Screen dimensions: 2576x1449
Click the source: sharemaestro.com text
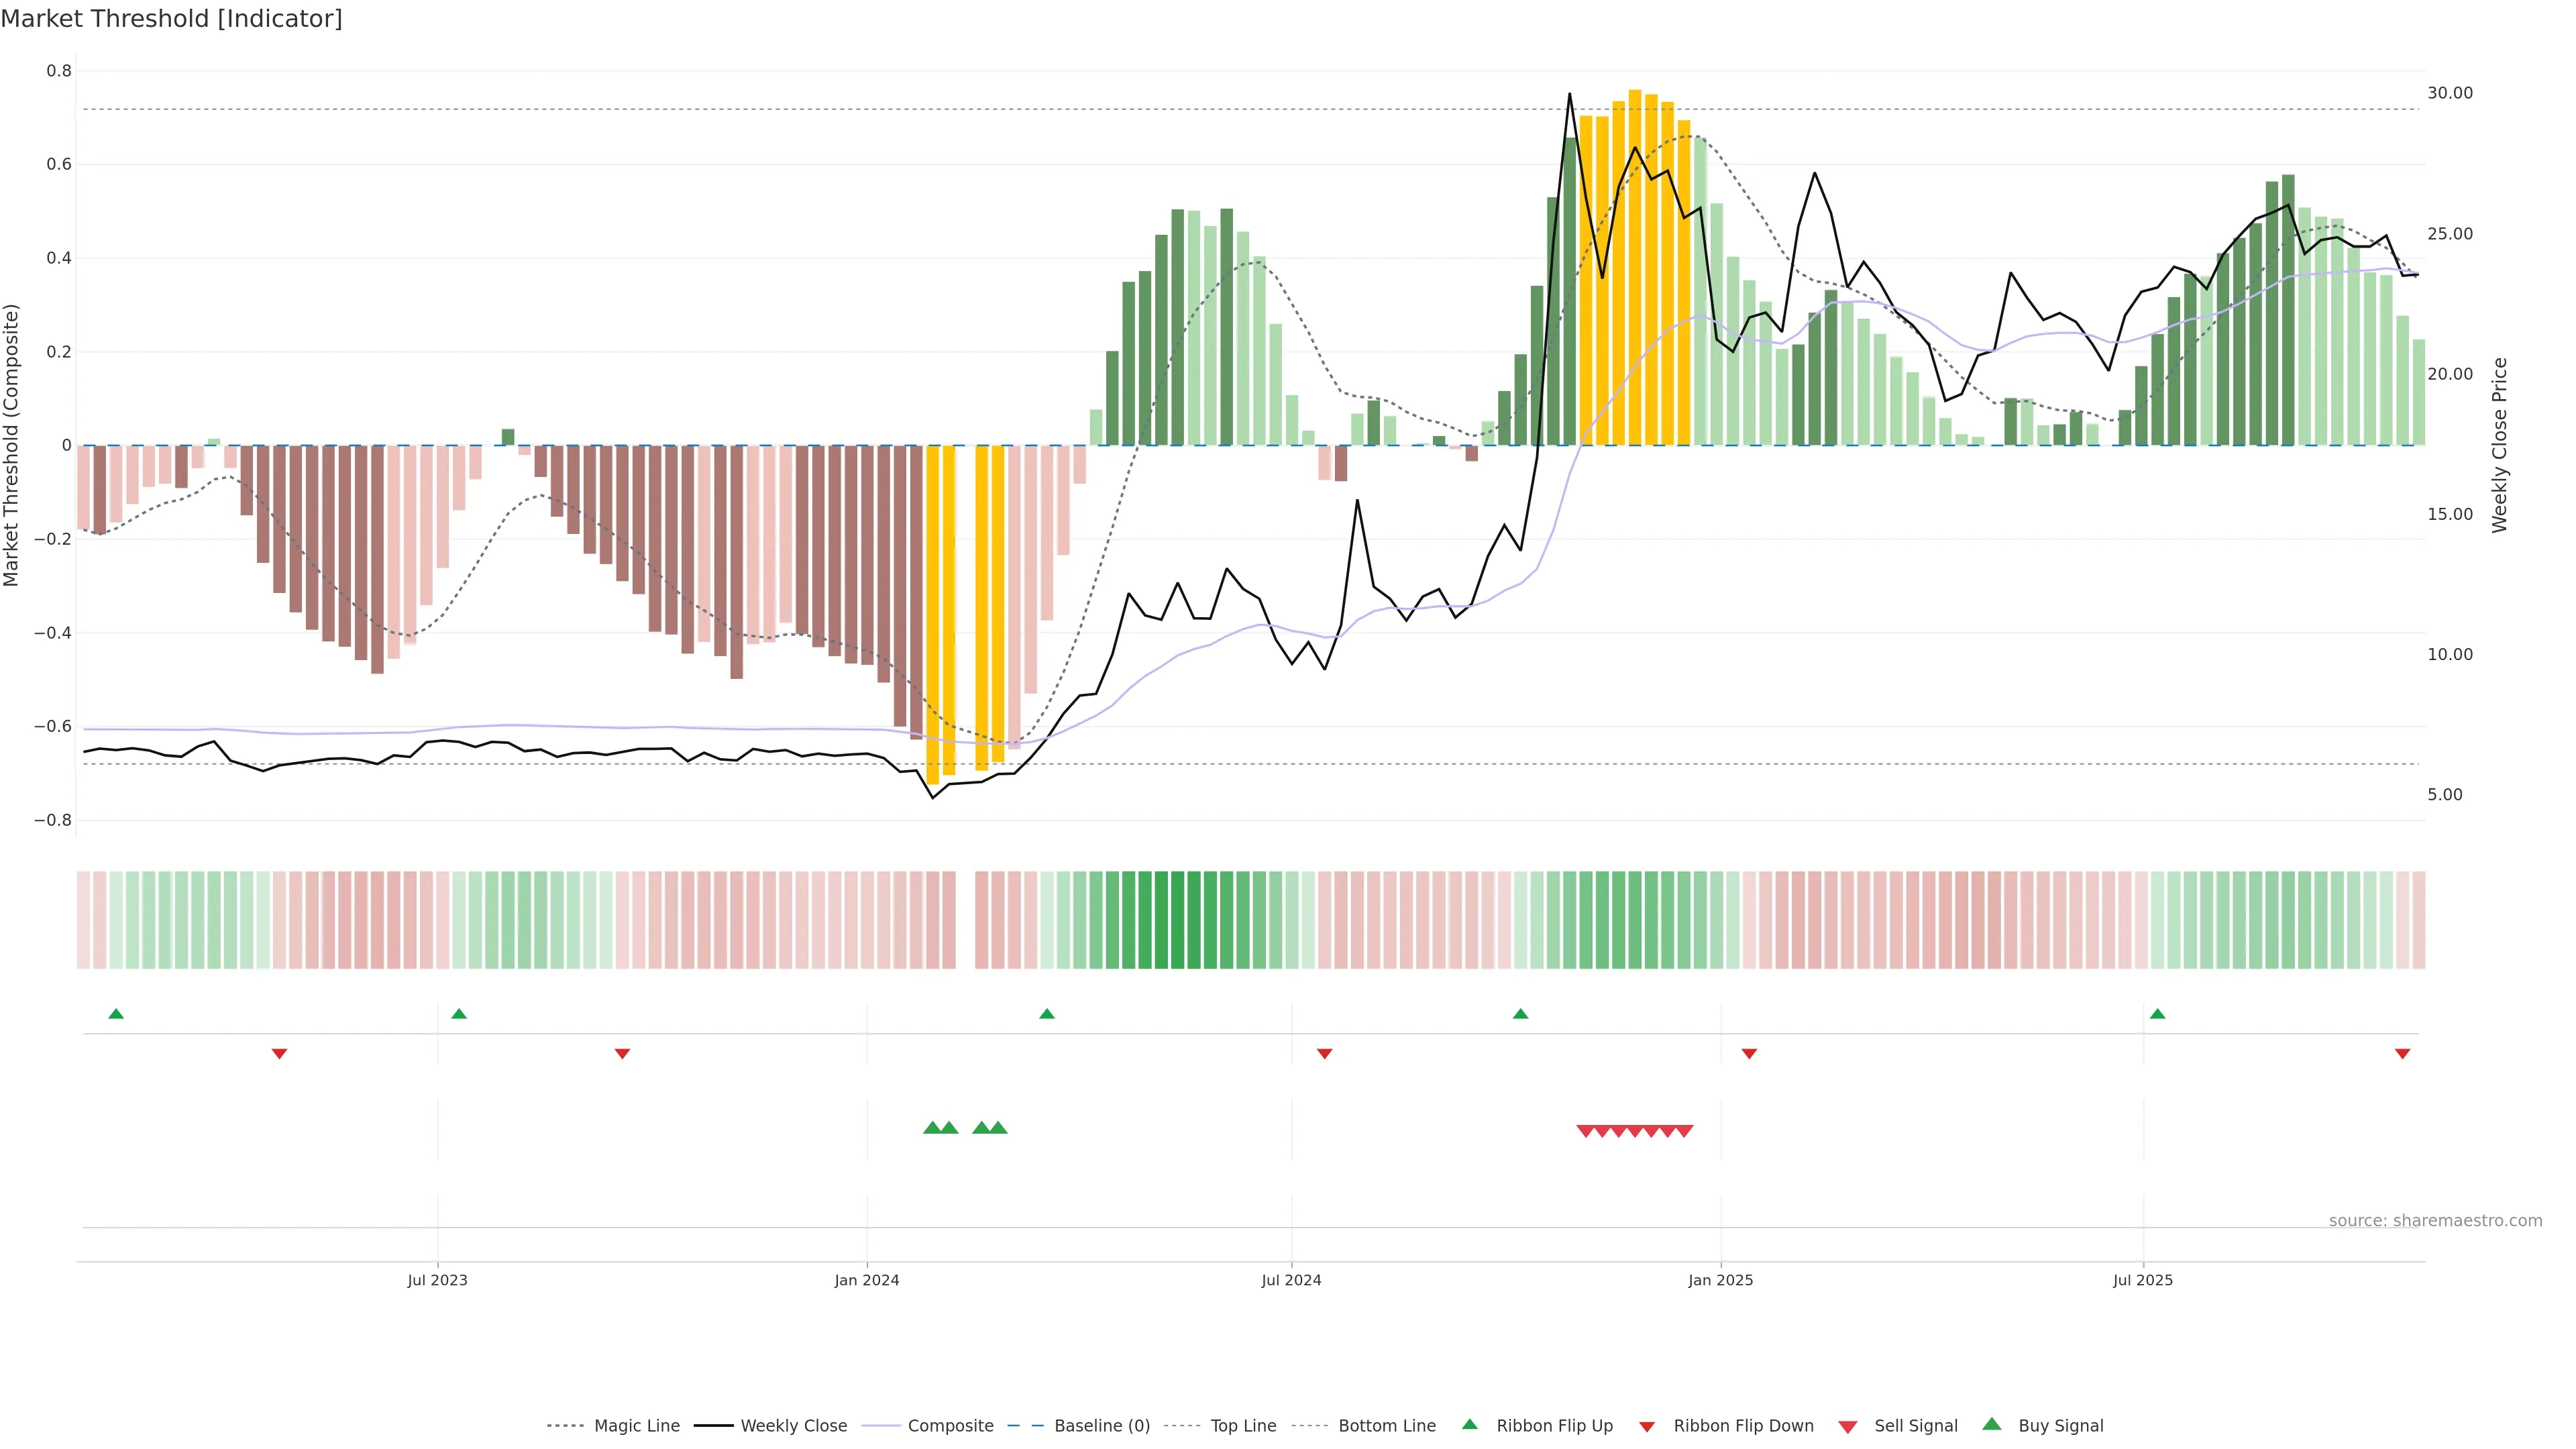(x=2435, y=1221)
